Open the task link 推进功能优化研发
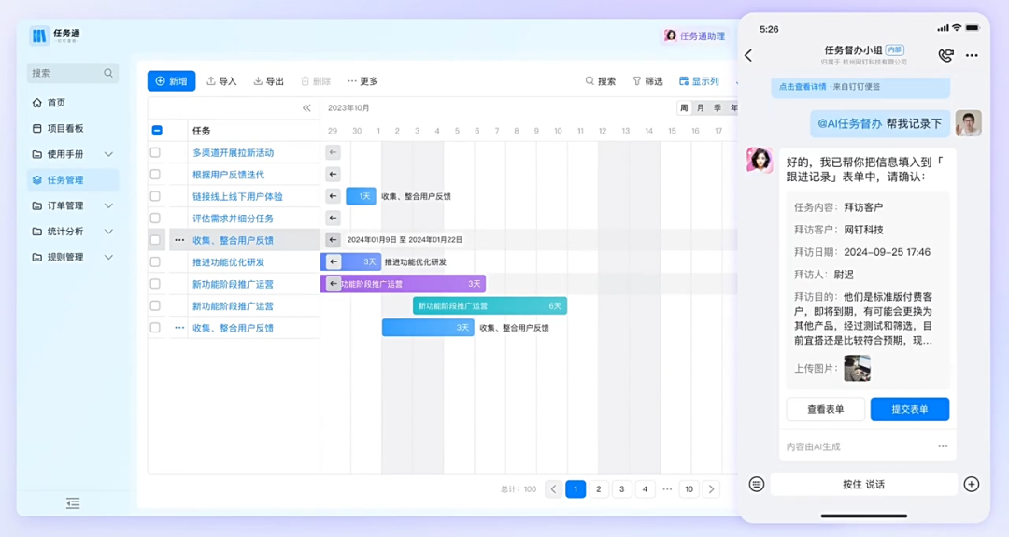The image size is (1009, 537). pyautogui.click(x=229, y=262)
